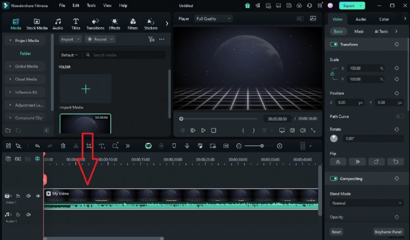Screen dimensions: 410x240
Task: Hide Video 1 track with eye icon
Action: 38,196
